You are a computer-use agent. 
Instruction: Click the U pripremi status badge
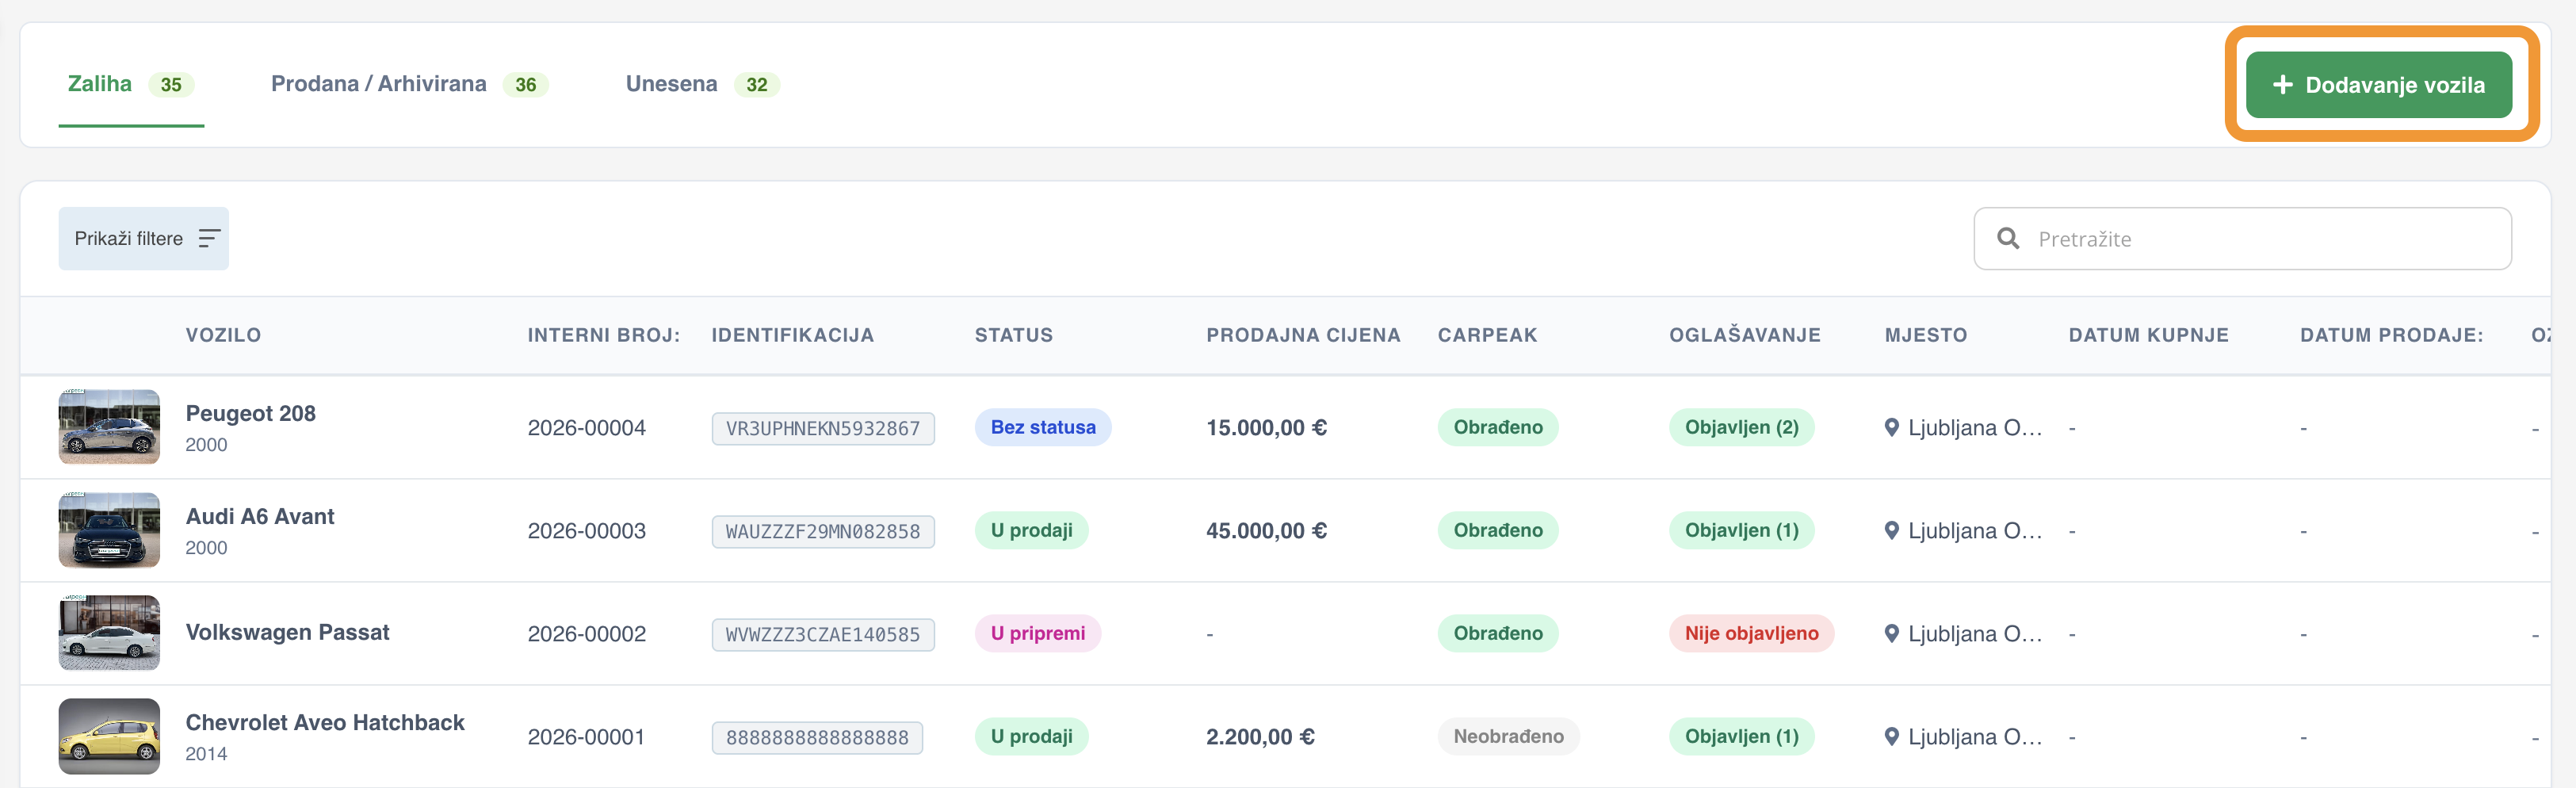[x=1037, y=633]
